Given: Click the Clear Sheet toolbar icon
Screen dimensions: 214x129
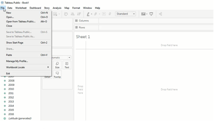Looking at the screenshot, I should pos(55,14).
